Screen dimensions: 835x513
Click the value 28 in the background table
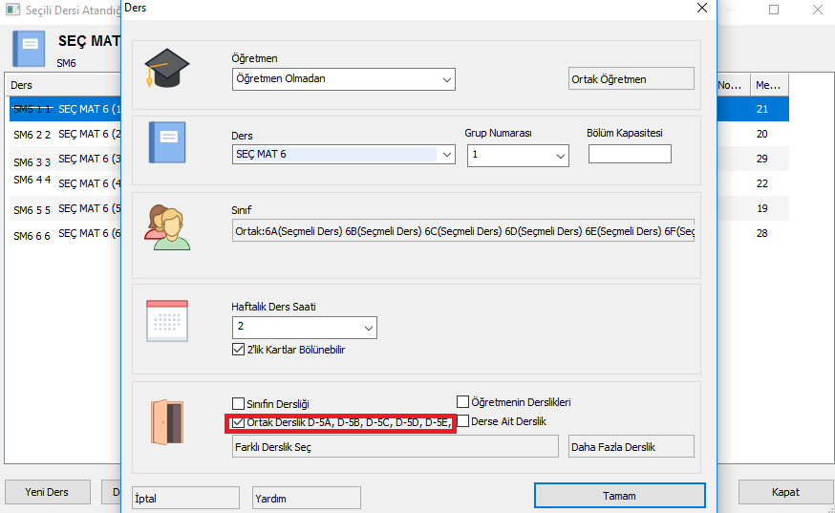tap(762, 233)
